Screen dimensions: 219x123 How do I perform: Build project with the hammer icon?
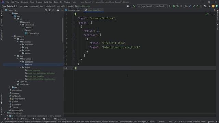coord(134,6)
